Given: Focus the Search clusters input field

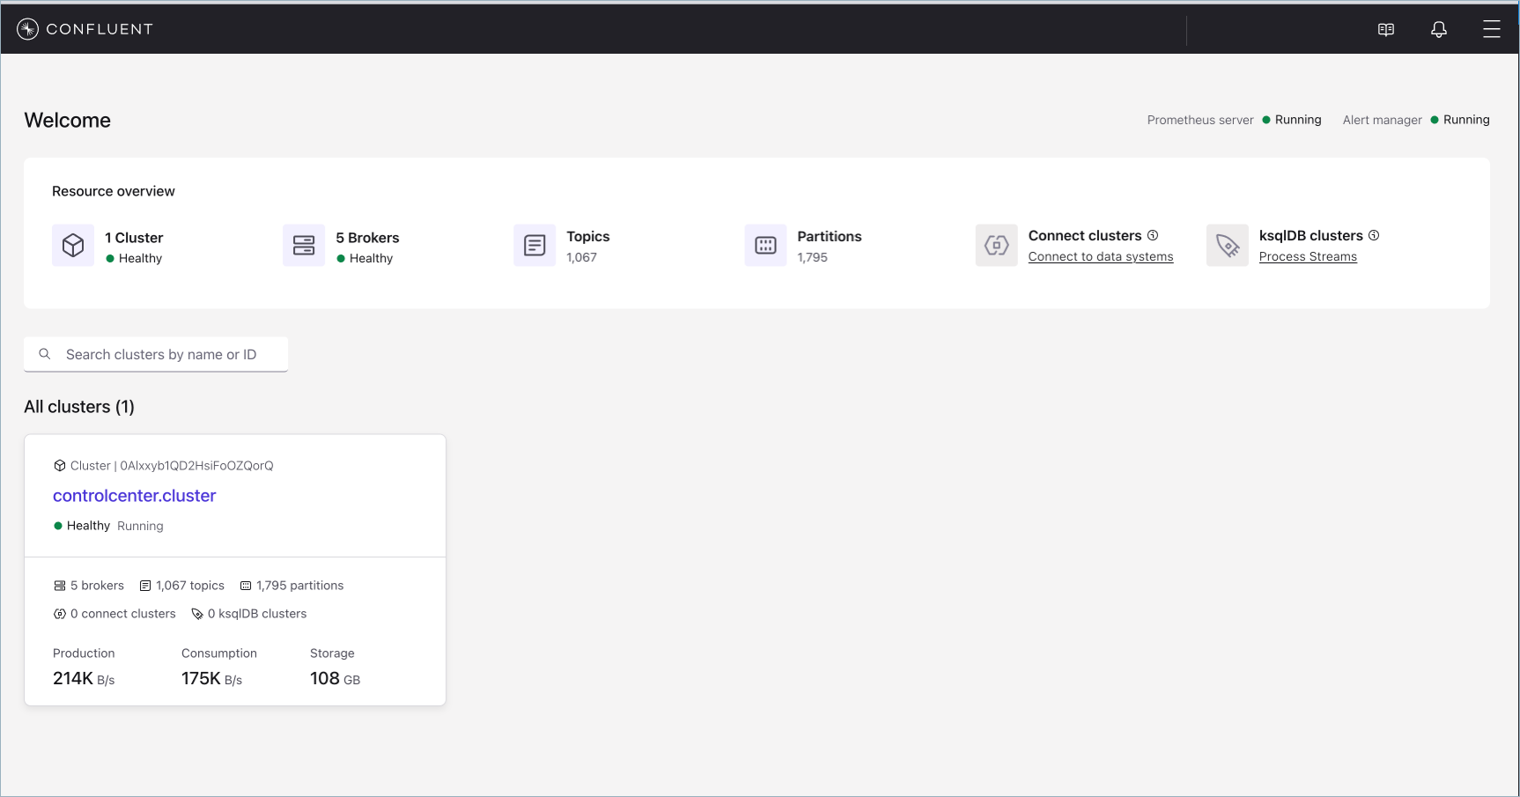Looking at the screenshot, I should pyautogui.click(x=167, y=354).
